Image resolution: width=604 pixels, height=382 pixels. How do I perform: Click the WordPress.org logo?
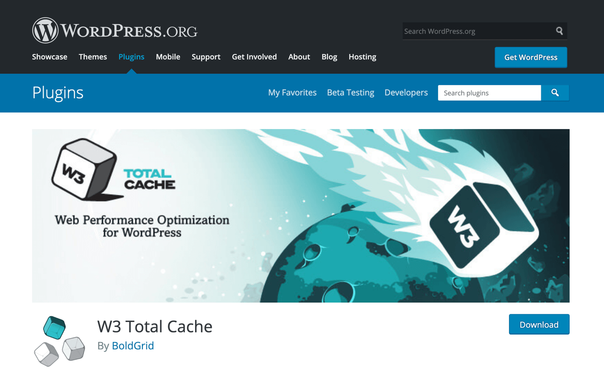click(x=115, y=30)
